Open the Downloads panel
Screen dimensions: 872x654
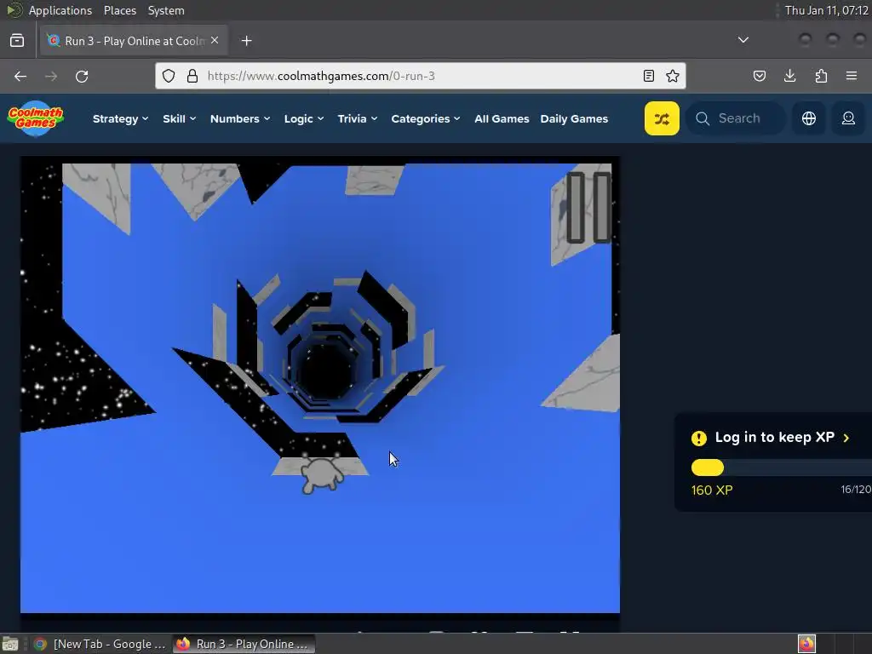[789, 76]
